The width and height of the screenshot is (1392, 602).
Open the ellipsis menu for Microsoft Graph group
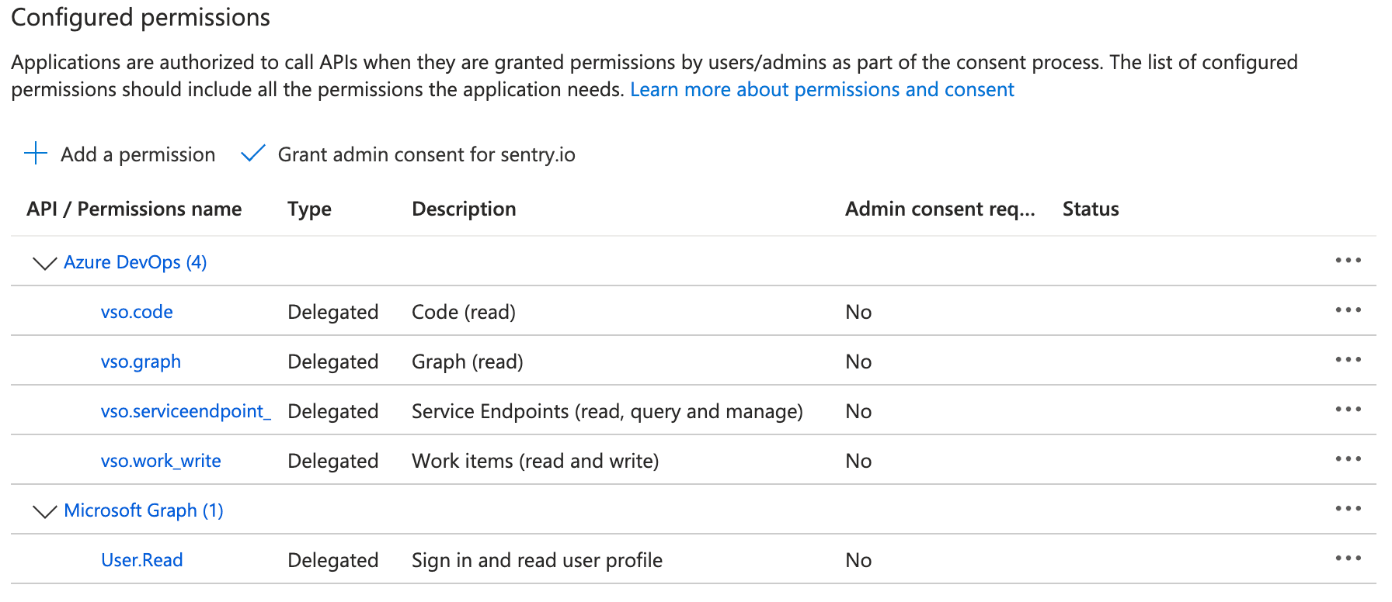point(1348,509)
